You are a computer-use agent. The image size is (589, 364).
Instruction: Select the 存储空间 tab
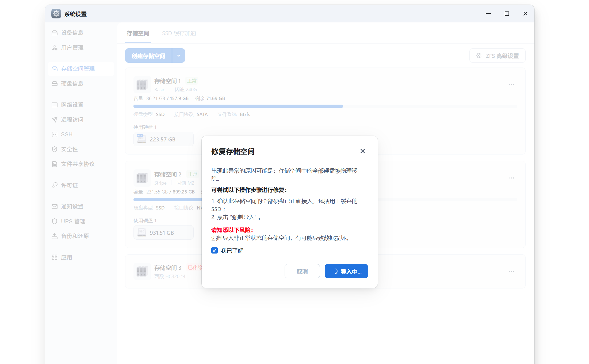click(x=138, y=33)
